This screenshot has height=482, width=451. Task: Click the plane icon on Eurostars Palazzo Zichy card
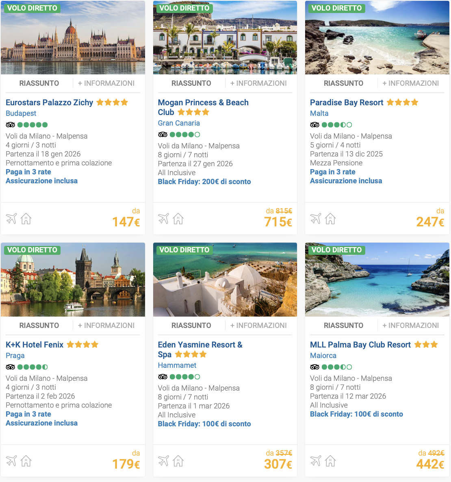[11, 218]
